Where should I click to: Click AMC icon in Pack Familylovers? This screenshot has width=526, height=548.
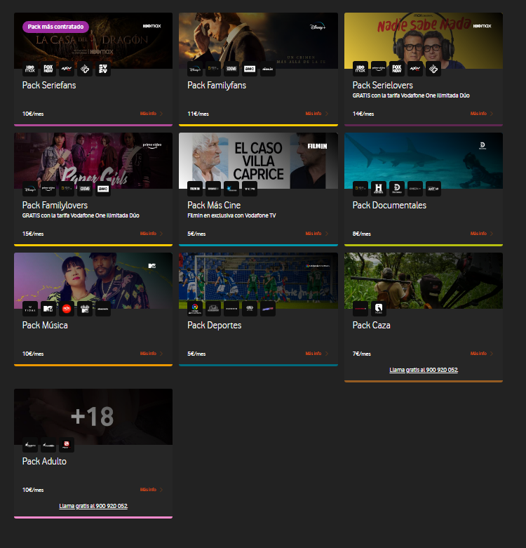tap(102, 189)
